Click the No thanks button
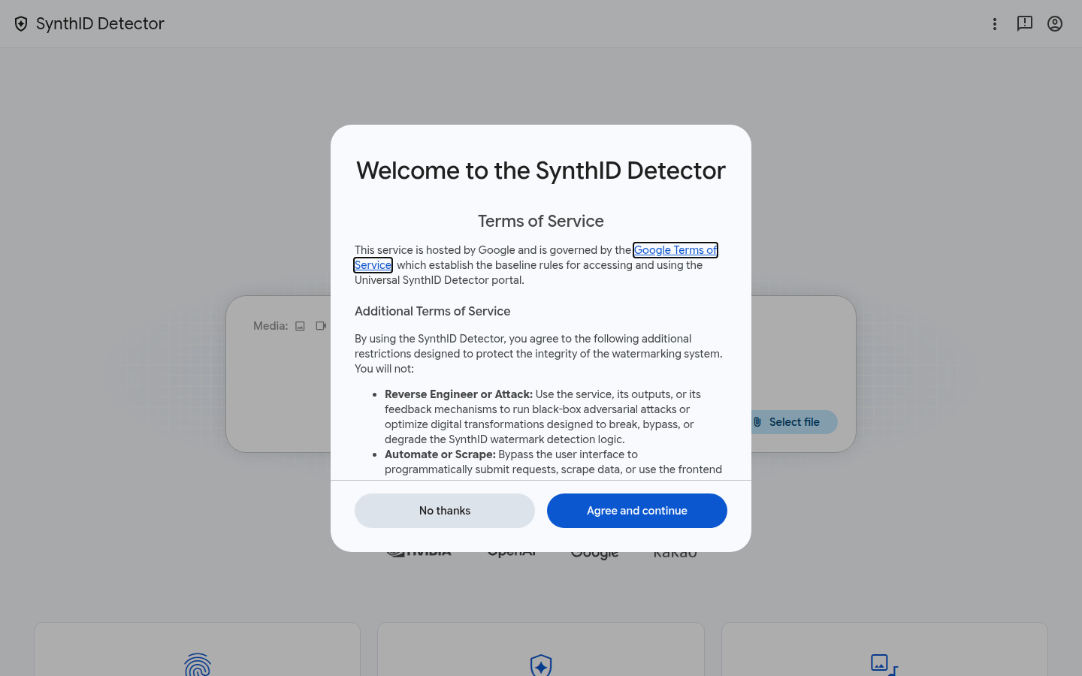1082x676 pixels. coord(445,511)
